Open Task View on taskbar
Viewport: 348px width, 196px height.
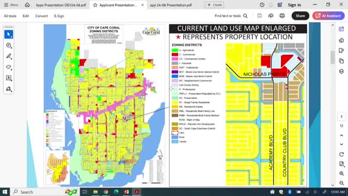[x=85, y=192]
